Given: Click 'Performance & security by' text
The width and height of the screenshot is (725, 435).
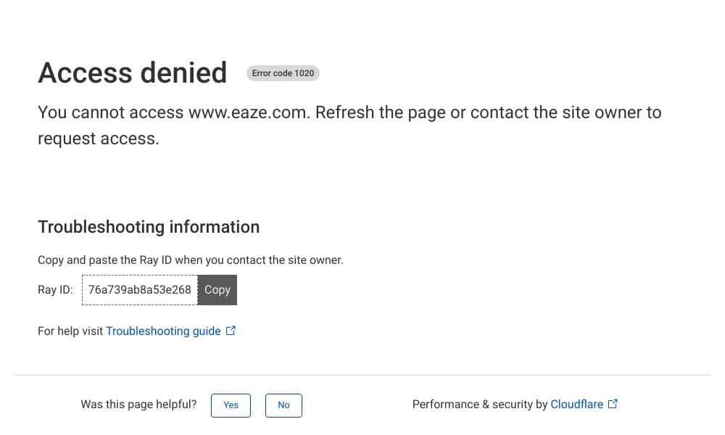Looking at the screenshot, I should (480, 405).
